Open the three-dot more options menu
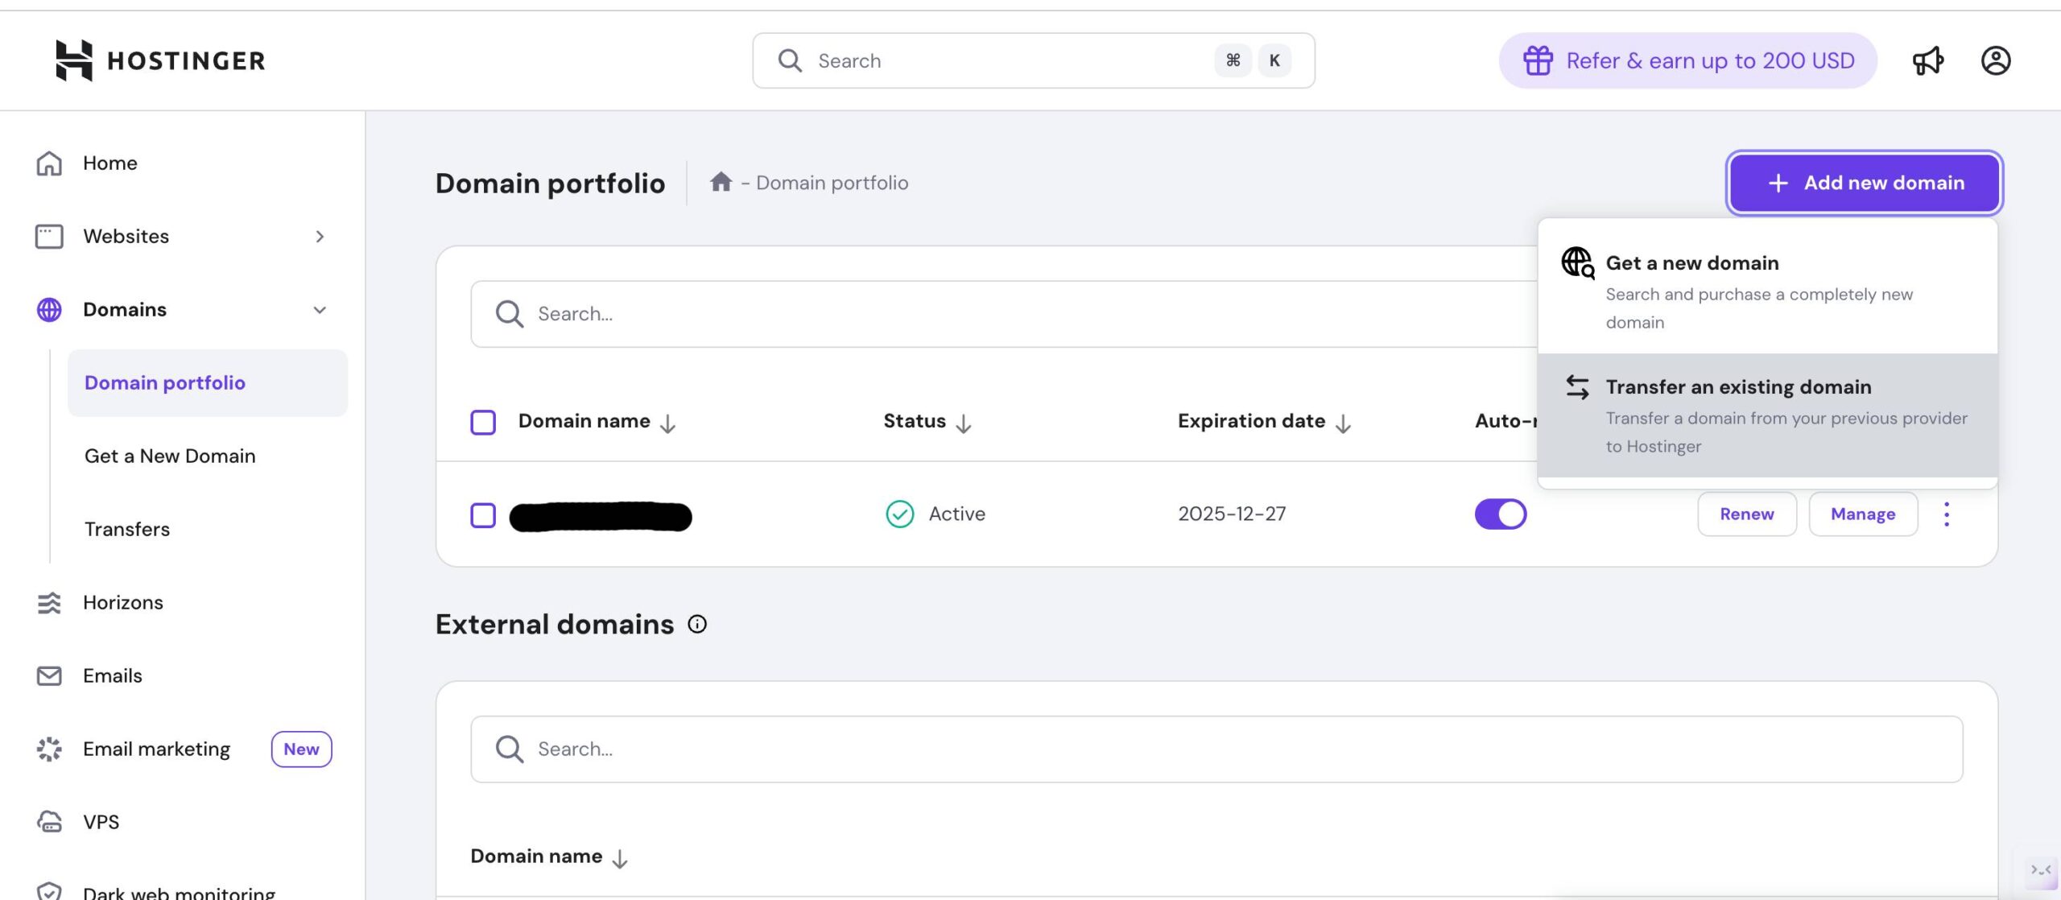This screenshot has height=900, width=2061. point(1946,514)
